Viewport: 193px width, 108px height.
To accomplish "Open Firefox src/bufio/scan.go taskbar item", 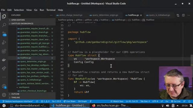I will pyautogui.click(x=110, y=105).
